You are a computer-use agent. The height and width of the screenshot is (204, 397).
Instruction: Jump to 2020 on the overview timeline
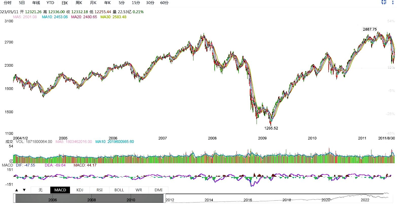coord(326,200)
